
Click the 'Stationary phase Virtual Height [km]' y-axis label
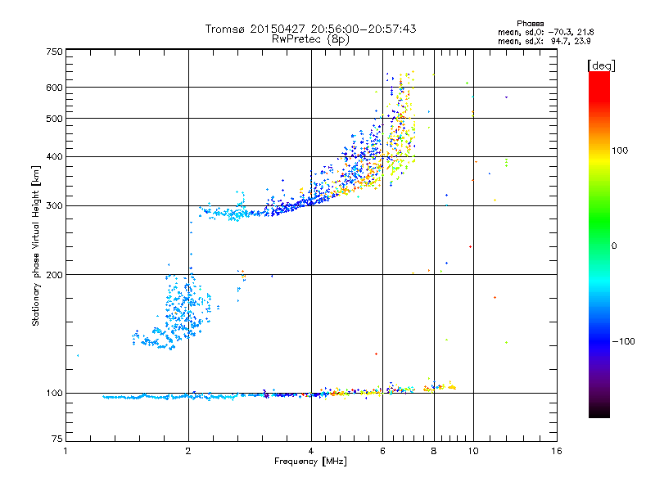pyautogui.click(x=35, y=246)
